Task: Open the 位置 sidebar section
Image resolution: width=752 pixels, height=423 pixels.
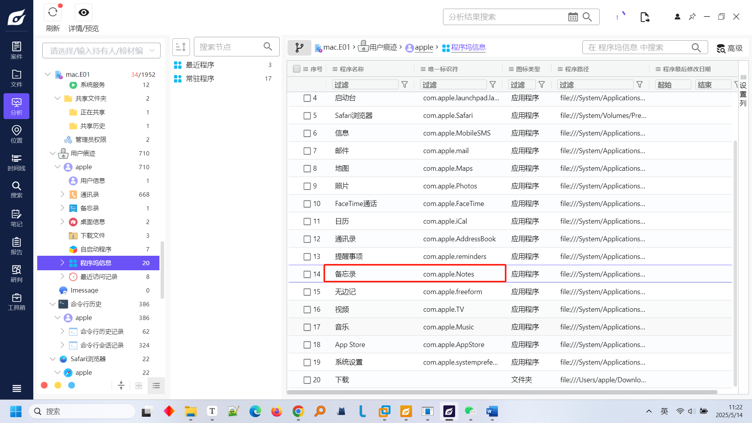Action: coord(16,134)
